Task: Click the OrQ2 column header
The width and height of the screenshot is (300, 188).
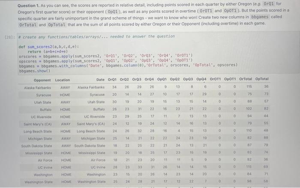Action: (124, 80)
